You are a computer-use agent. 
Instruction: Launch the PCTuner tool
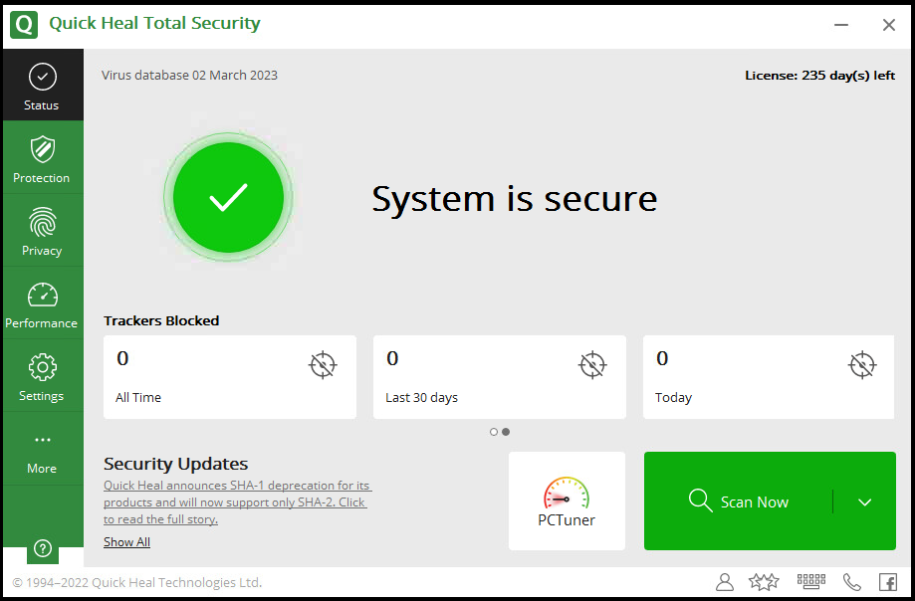[567, 501]
